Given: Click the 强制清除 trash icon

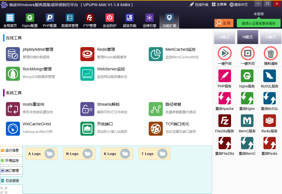Looking at the screenshot, I should (271, 53).
